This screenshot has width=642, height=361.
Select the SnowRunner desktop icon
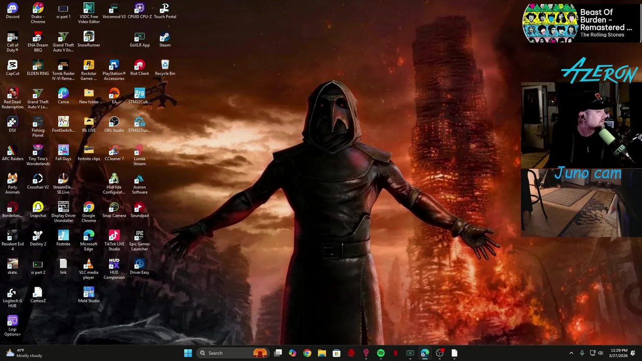coord(89,40)
